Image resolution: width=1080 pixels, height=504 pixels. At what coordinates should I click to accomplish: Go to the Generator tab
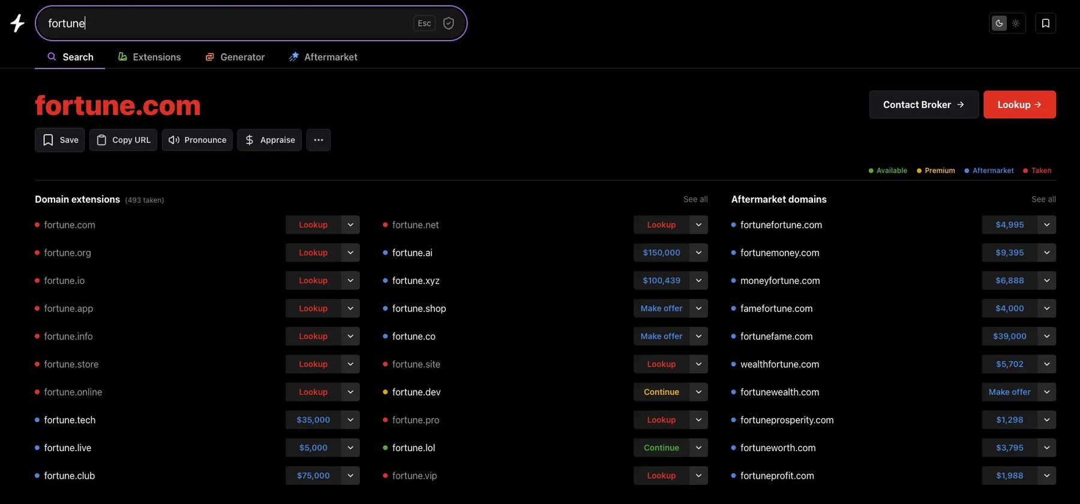235,57
